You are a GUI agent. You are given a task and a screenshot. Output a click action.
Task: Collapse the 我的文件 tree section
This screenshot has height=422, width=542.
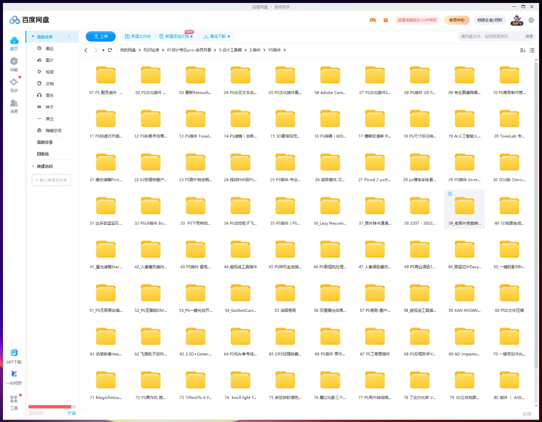pos(33,37)
